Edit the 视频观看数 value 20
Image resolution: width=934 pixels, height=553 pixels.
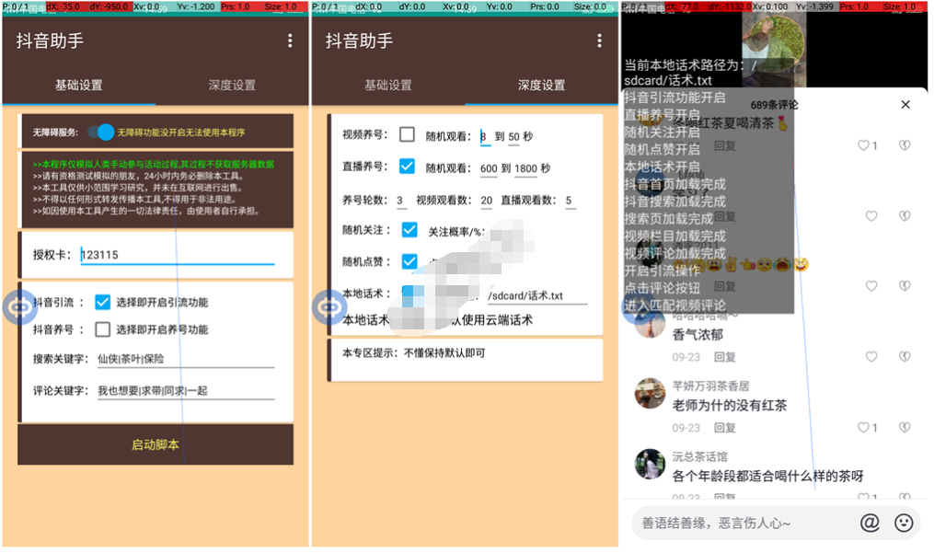point(486,201)
